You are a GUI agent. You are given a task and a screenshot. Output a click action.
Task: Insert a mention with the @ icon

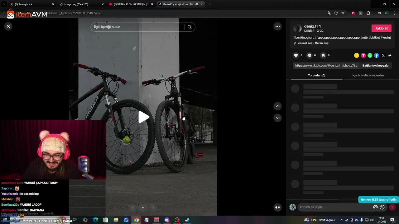click(x=375, y=207)
